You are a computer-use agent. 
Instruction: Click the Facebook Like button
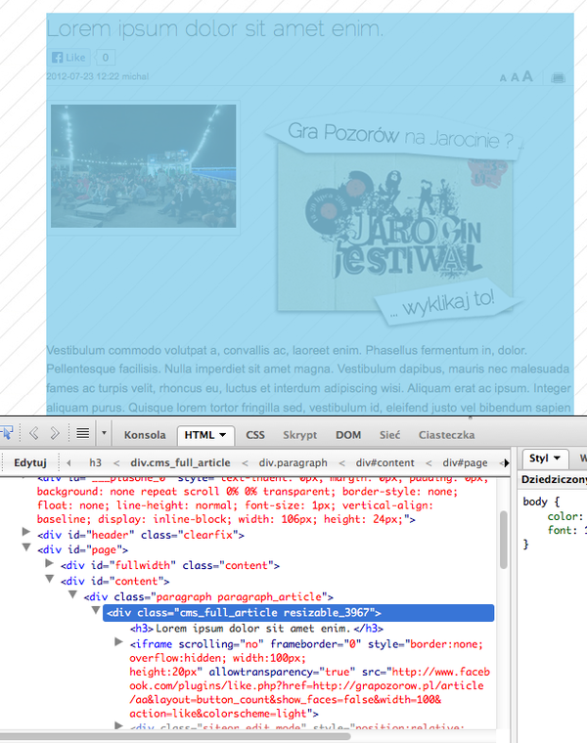pos(68,58)
